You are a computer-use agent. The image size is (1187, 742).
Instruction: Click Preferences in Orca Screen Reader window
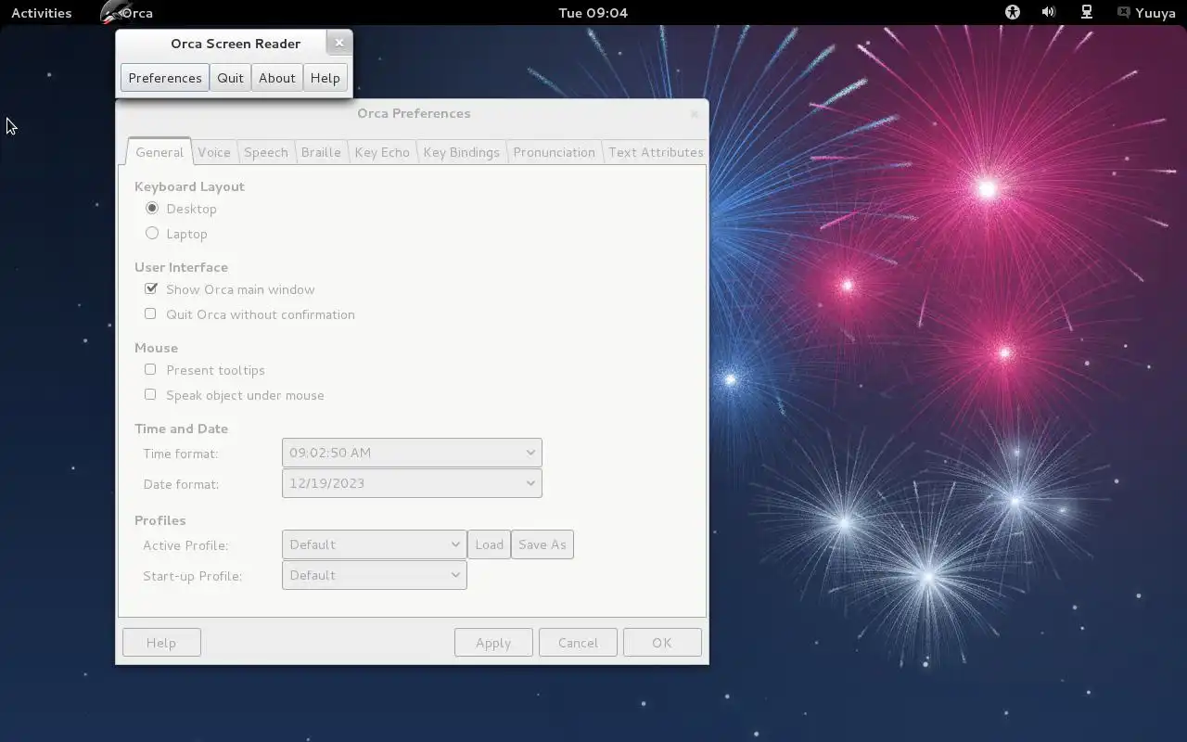point(165,78)
